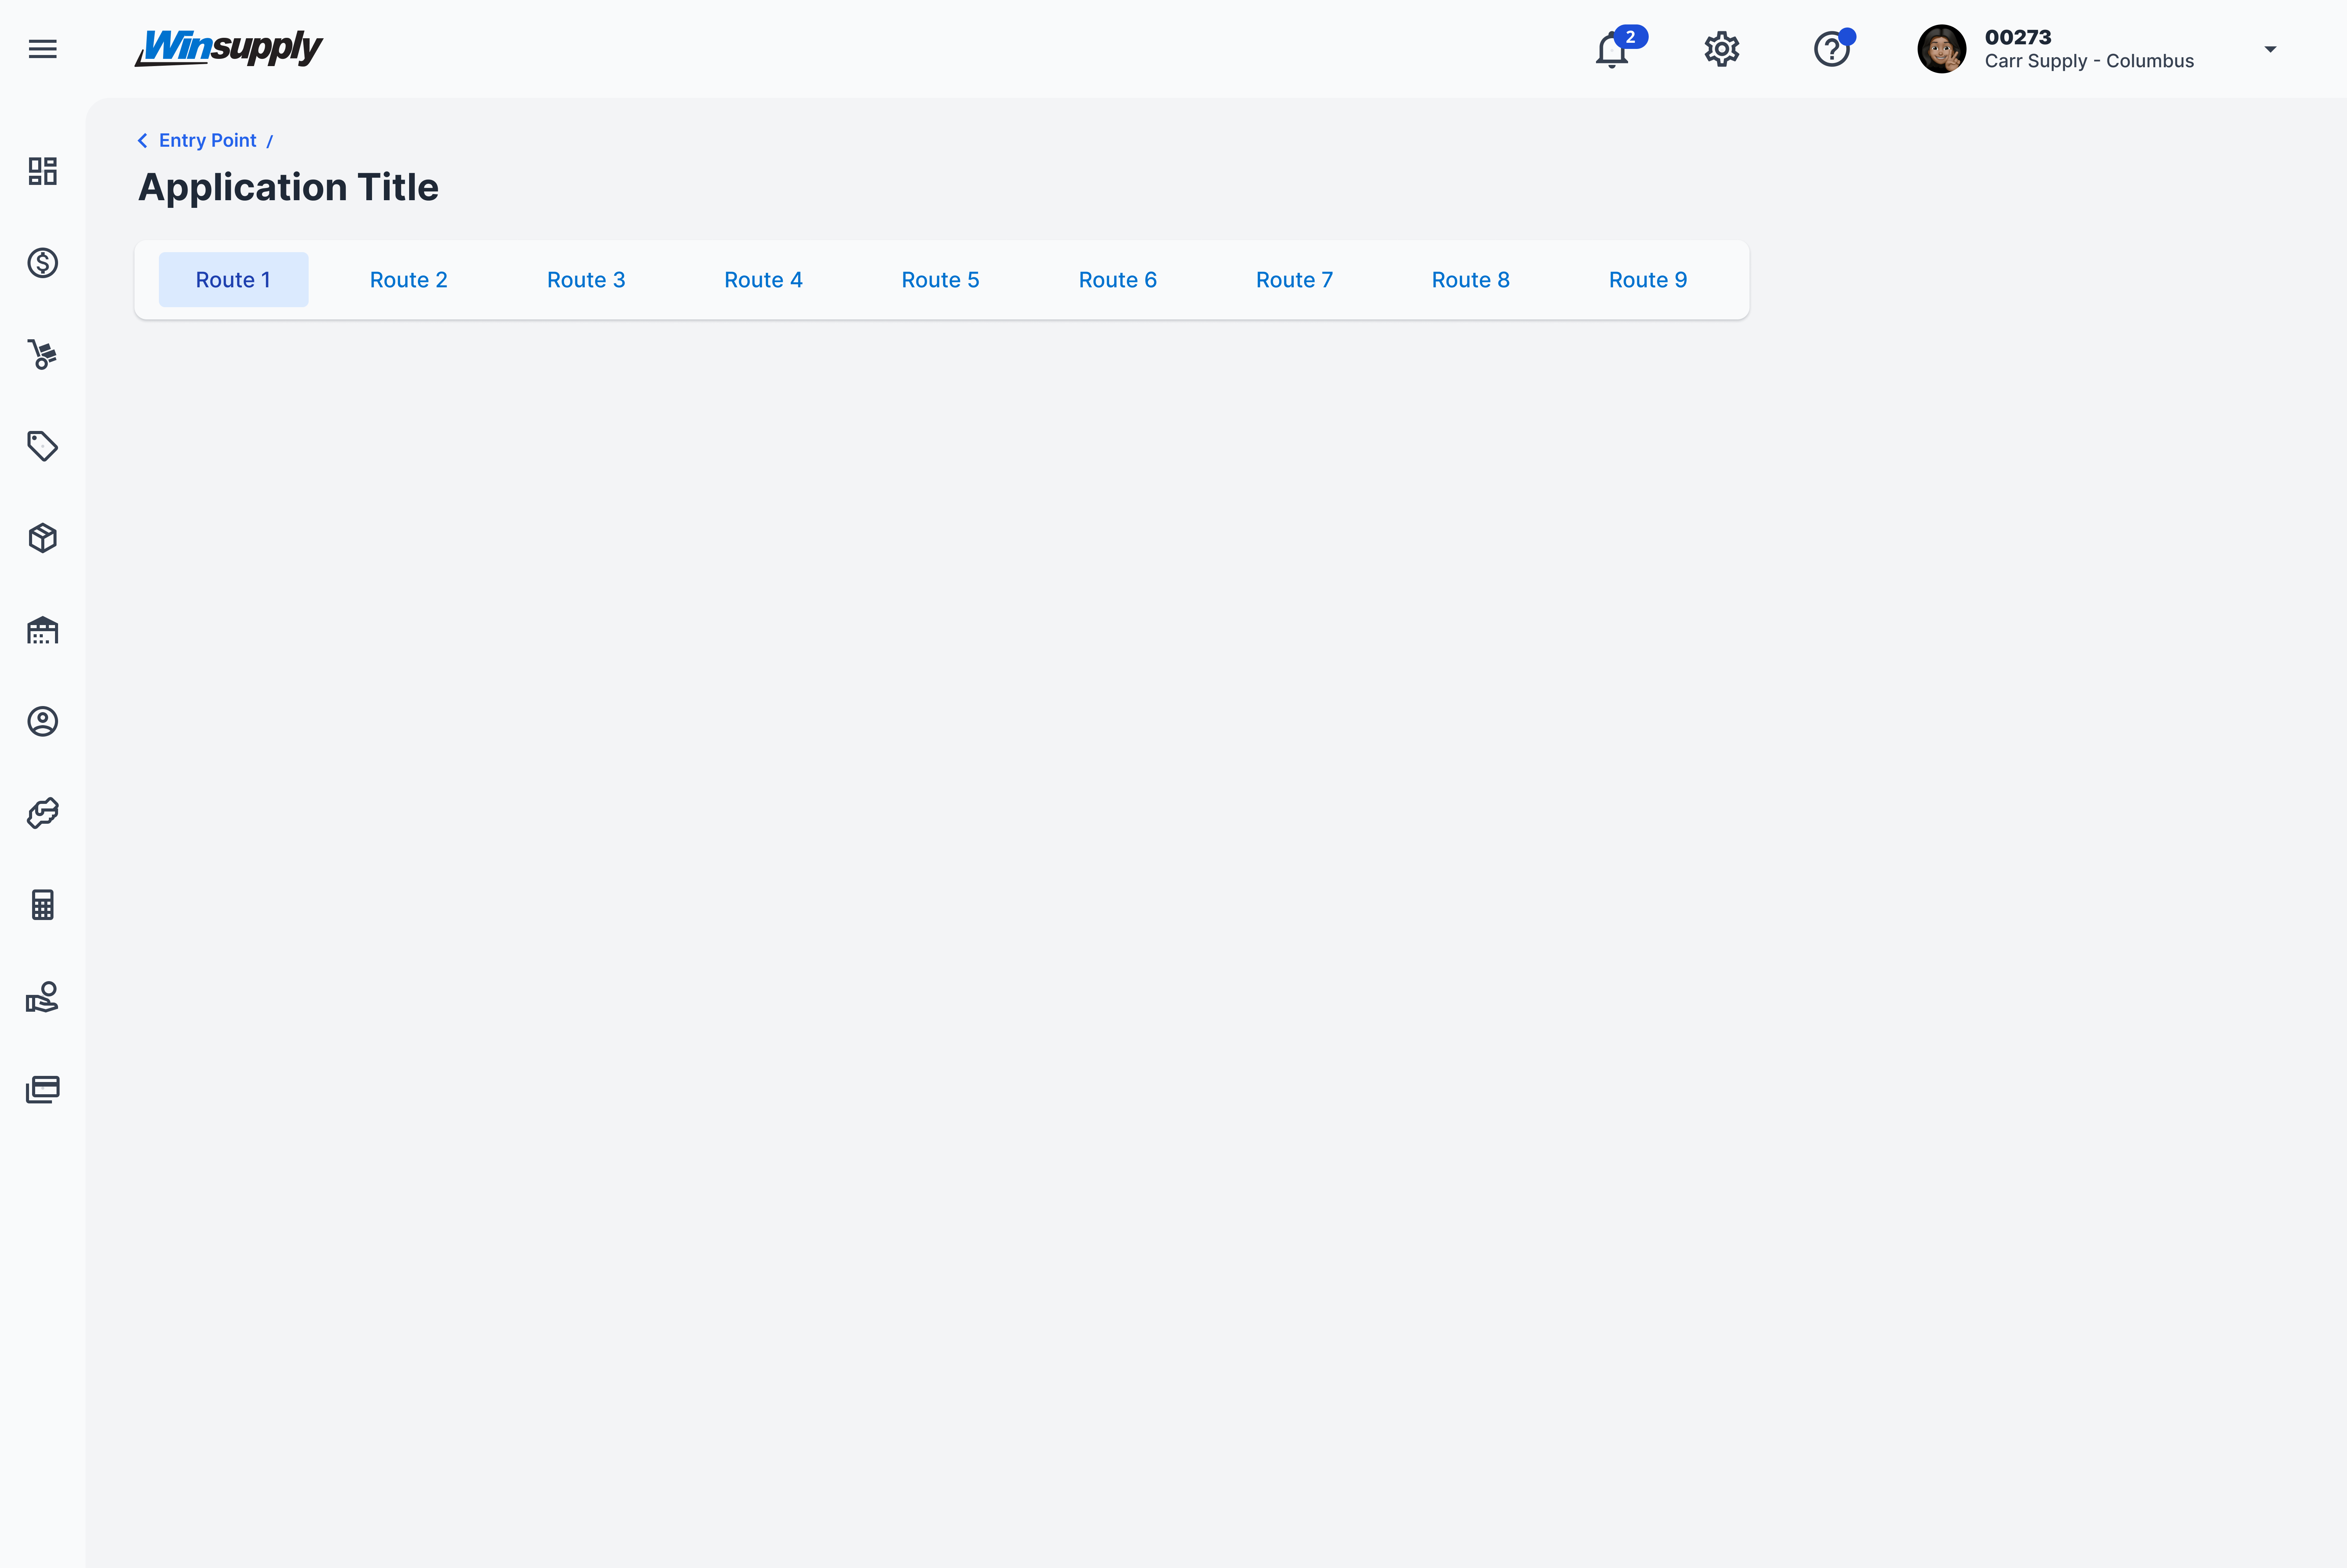The image size is (2347, 1568).
Task: Open the hamburger navigation menu
Action: coord(42,49)
